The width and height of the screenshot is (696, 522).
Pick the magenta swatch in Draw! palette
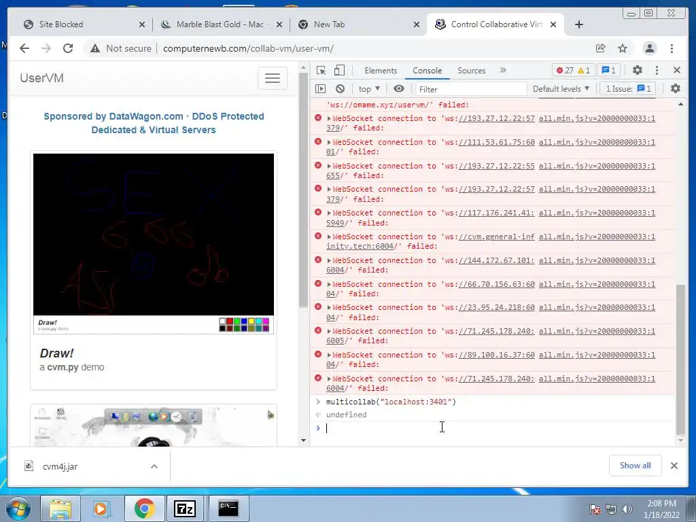point(266,321)
